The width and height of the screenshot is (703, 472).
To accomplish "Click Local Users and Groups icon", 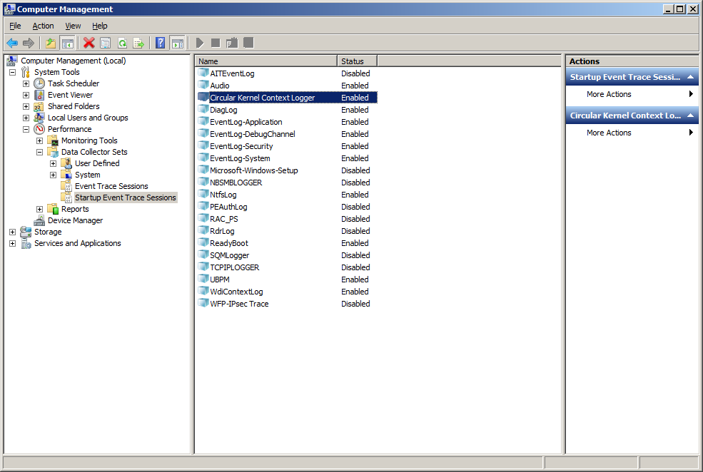I will [39, 118].
